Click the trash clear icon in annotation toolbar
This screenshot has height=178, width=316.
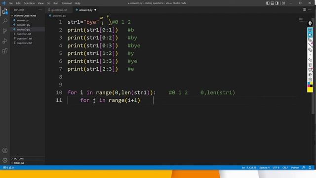pyautogui.click(x=310, y=65)
